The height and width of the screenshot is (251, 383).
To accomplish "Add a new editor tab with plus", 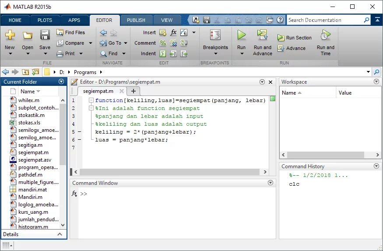I will point(134,91).
